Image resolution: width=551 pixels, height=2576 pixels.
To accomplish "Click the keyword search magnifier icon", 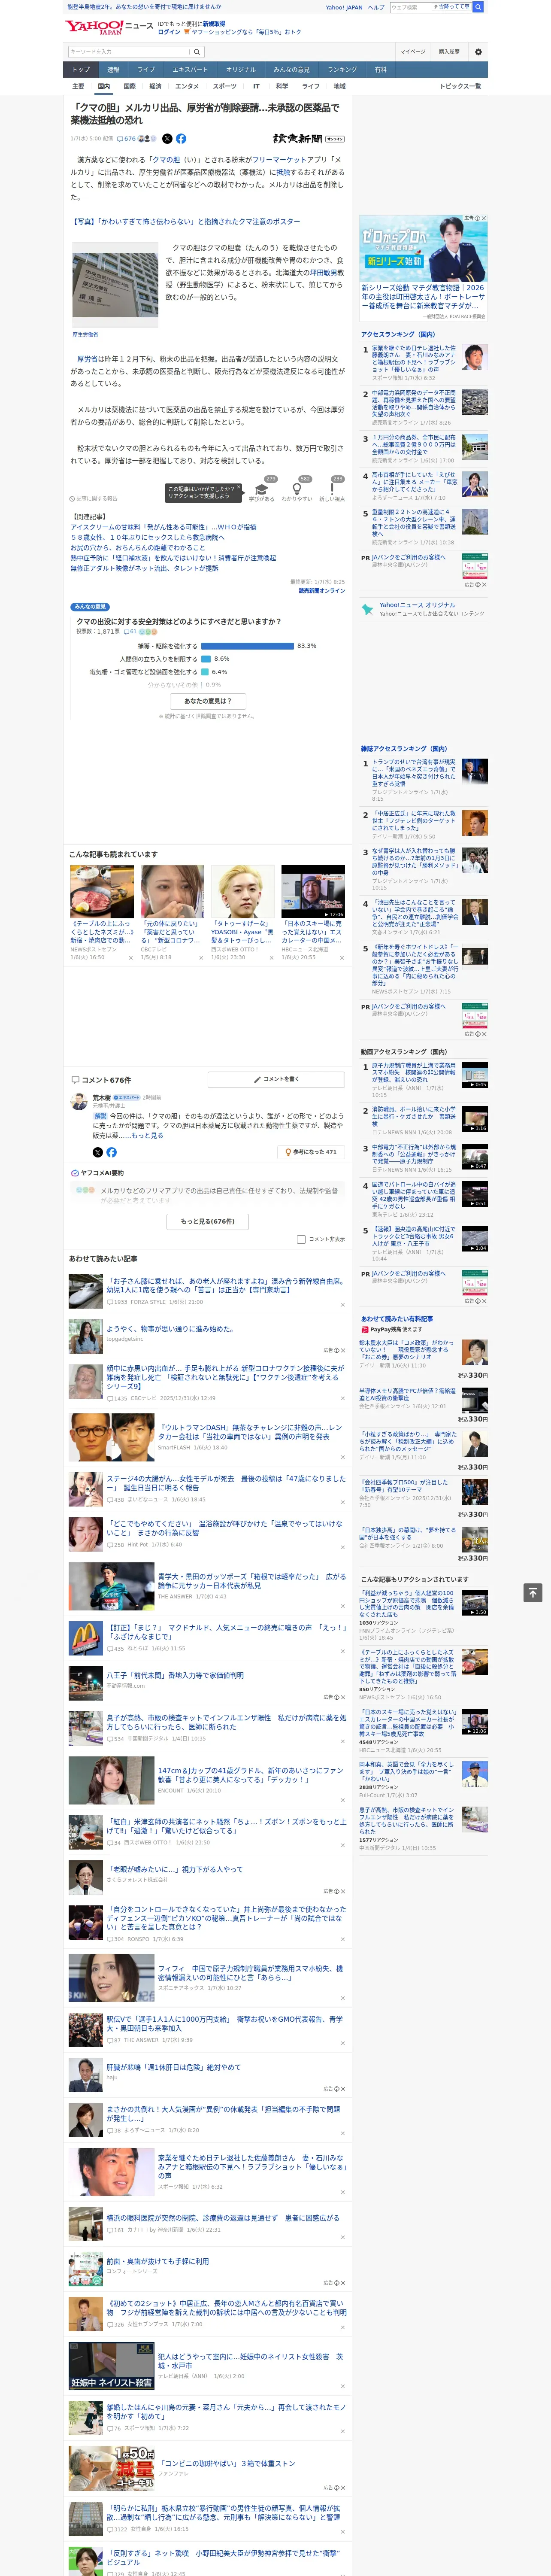I will coord(197,52).
